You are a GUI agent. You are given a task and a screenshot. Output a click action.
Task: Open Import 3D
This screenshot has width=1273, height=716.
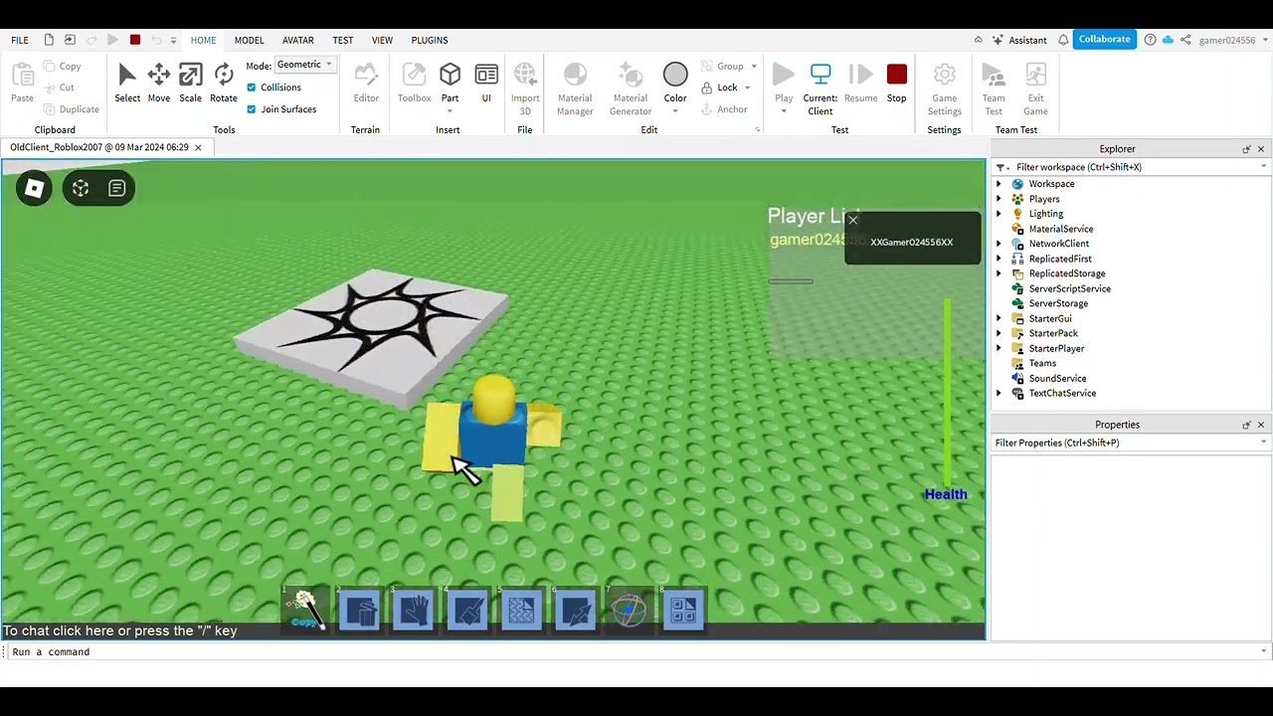[x=525, y=89]
